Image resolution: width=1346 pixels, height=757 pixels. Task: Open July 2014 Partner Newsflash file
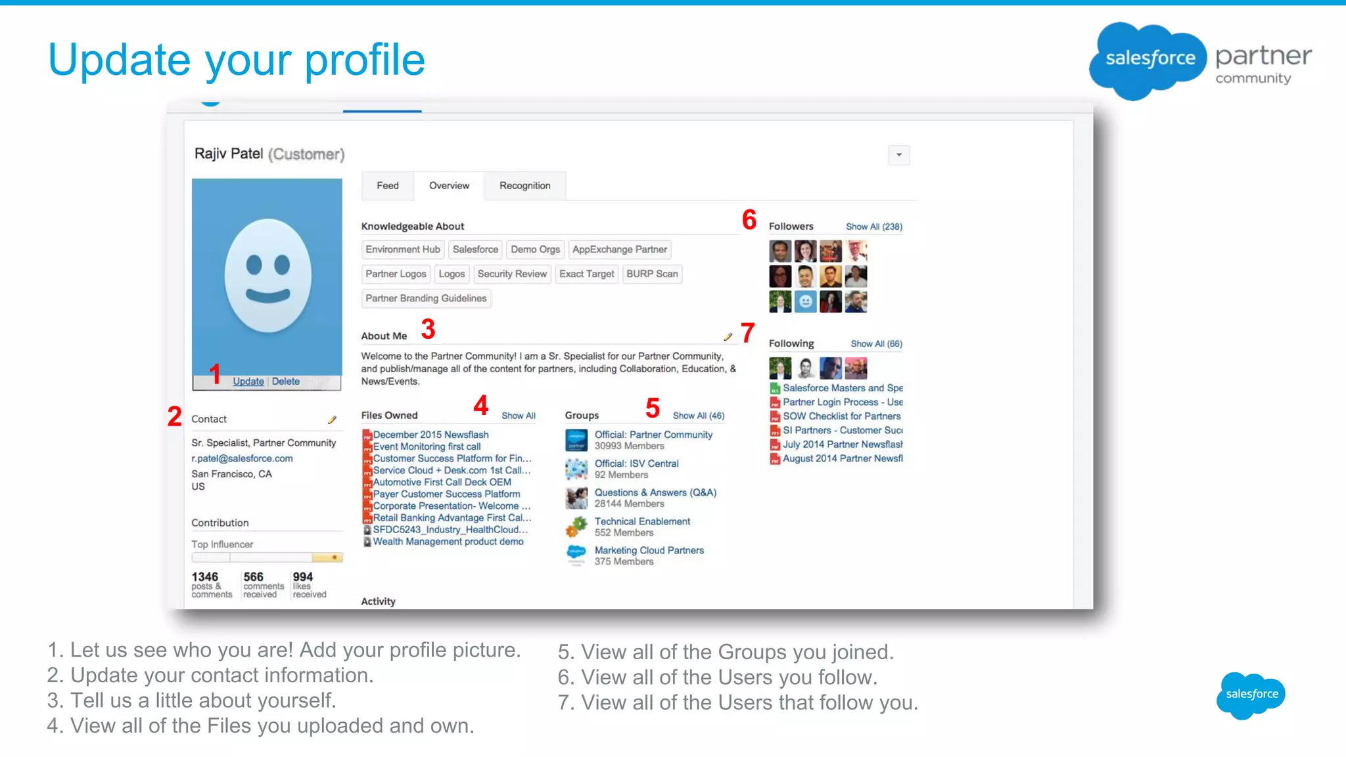pyautogui.click(x=843, y=444)
